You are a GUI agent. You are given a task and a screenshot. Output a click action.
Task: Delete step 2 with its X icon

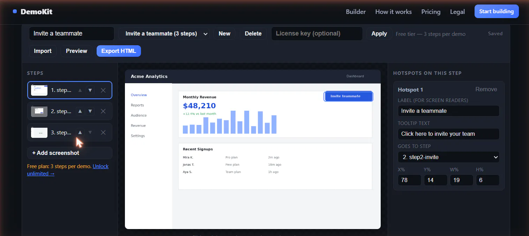coord(103,111)
